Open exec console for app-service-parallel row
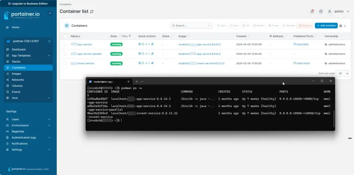 pyautogui.click(x=149, y=54)
